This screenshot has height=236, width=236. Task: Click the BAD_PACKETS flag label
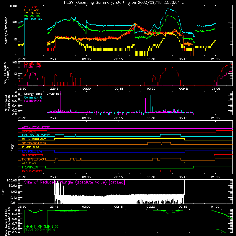[32, 171]
